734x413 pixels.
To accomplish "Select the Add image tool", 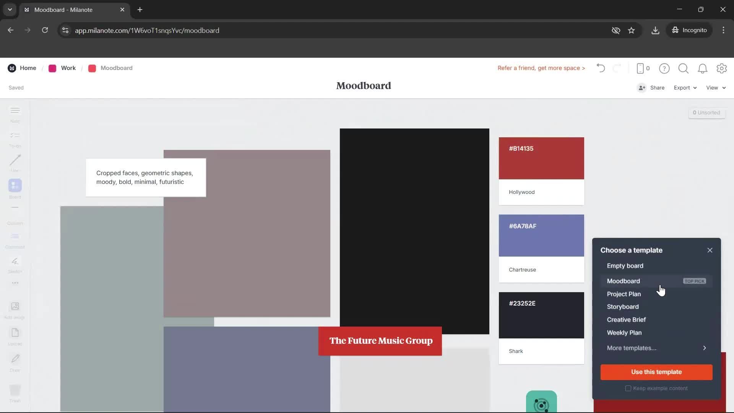I will coord(15,309).
